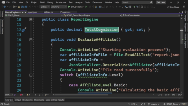The width and height of the screenshot is (188, 106).
Task: Click the code cleanup broom icon
Action: 46,95
